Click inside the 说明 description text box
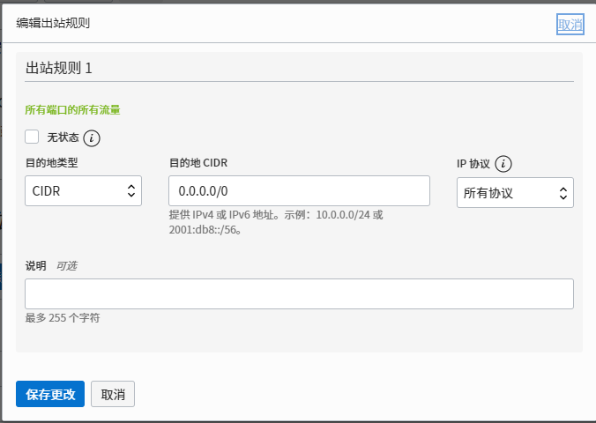This screenshot has height=423, width=596. pos(299,293)
